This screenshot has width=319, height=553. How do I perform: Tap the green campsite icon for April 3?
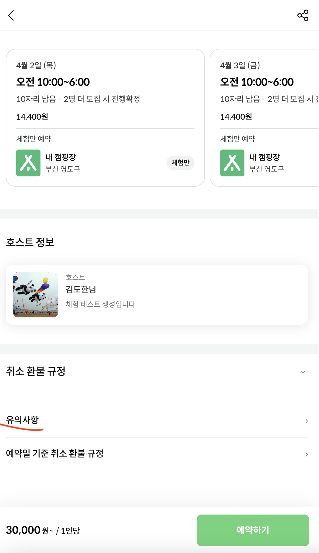pos(232,163)
